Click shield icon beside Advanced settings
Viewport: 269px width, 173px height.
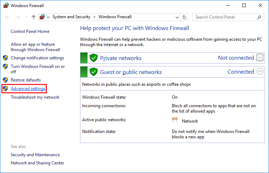(x=5, y=89)
